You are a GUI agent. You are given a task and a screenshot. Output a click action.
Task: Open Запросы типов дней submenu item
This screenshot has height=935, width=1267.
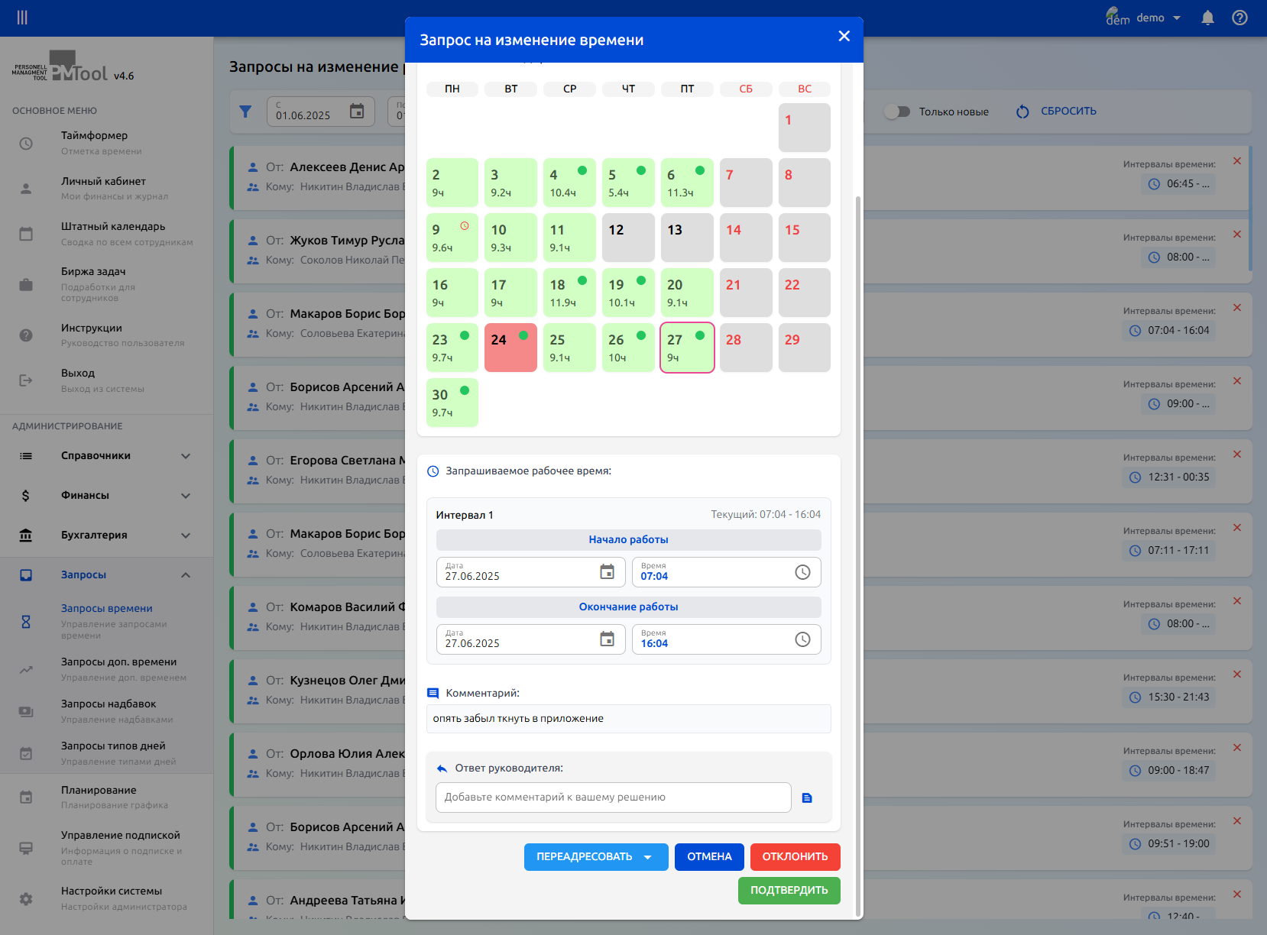click(x=106, y=753)
